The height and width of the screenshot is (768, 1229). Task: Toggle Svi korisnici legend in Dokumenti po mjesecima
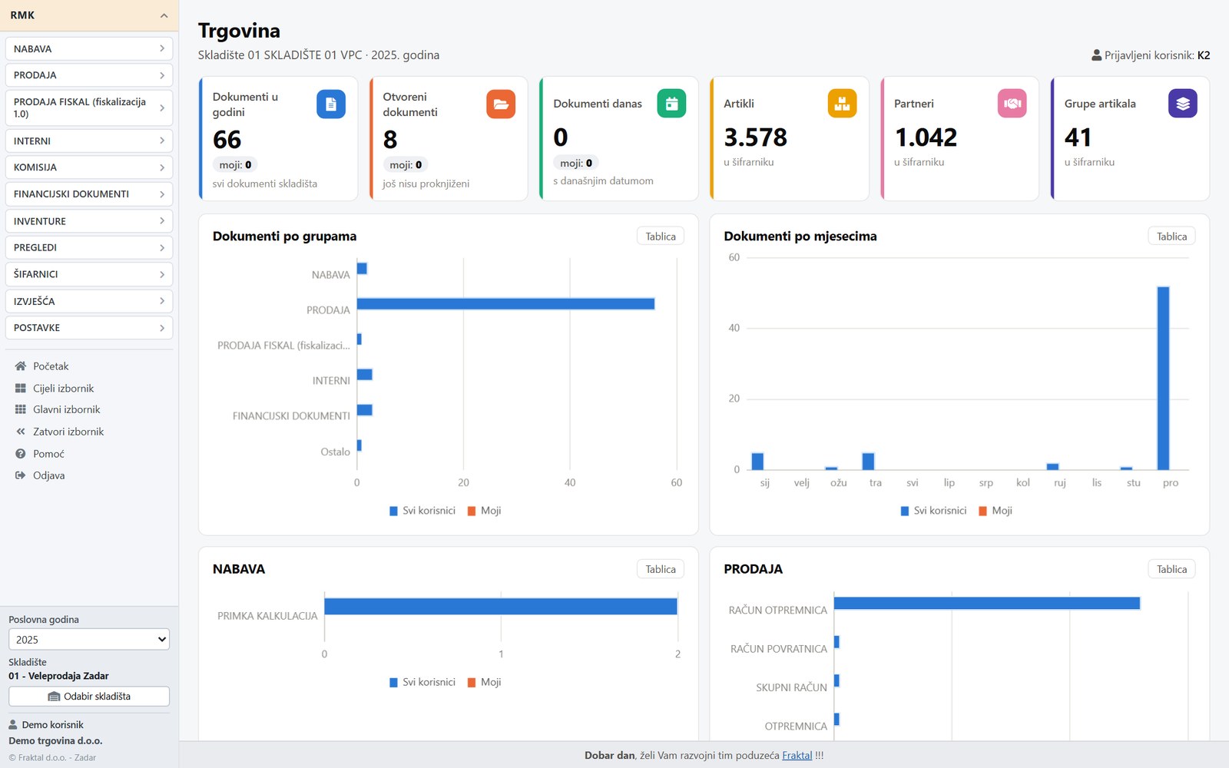[933, 511]
